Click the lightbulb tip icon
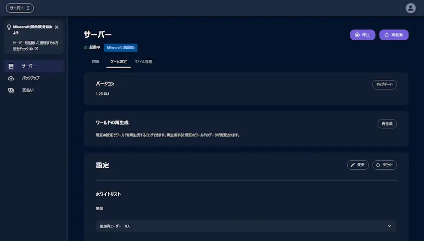Screen dimensions: 424x241 click(9, 27)
